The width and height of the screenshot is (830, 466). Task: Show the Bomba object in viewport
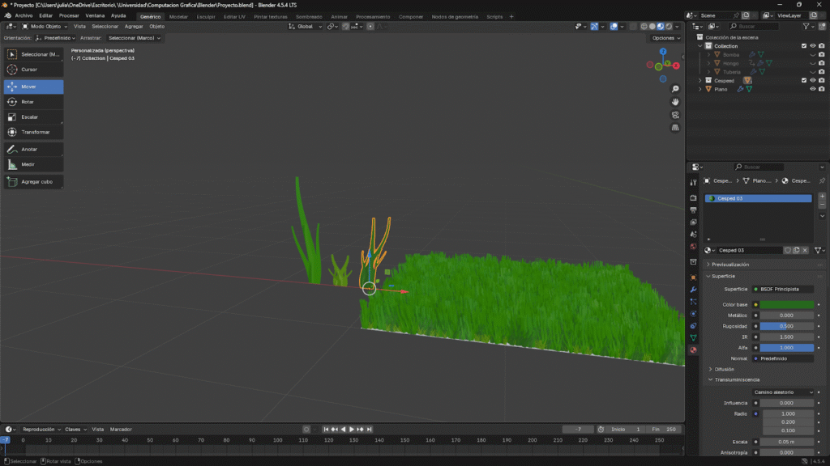pos(812,54)
